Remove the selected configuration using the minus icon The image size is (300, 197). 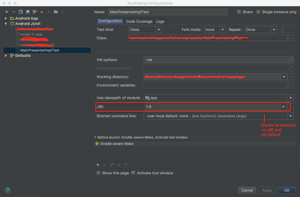(13, 12)
